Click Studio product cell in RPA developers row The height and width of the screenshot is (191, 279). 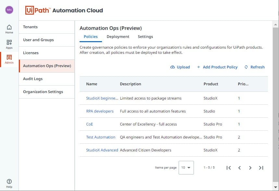click(x=209, y=111)
